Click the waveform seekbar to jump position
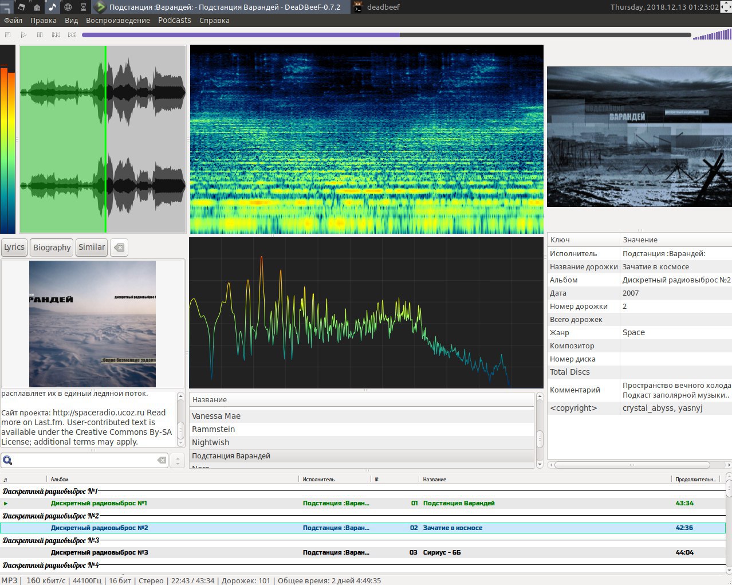Viewport: 732px width, 585px height. tap(103, 139)
